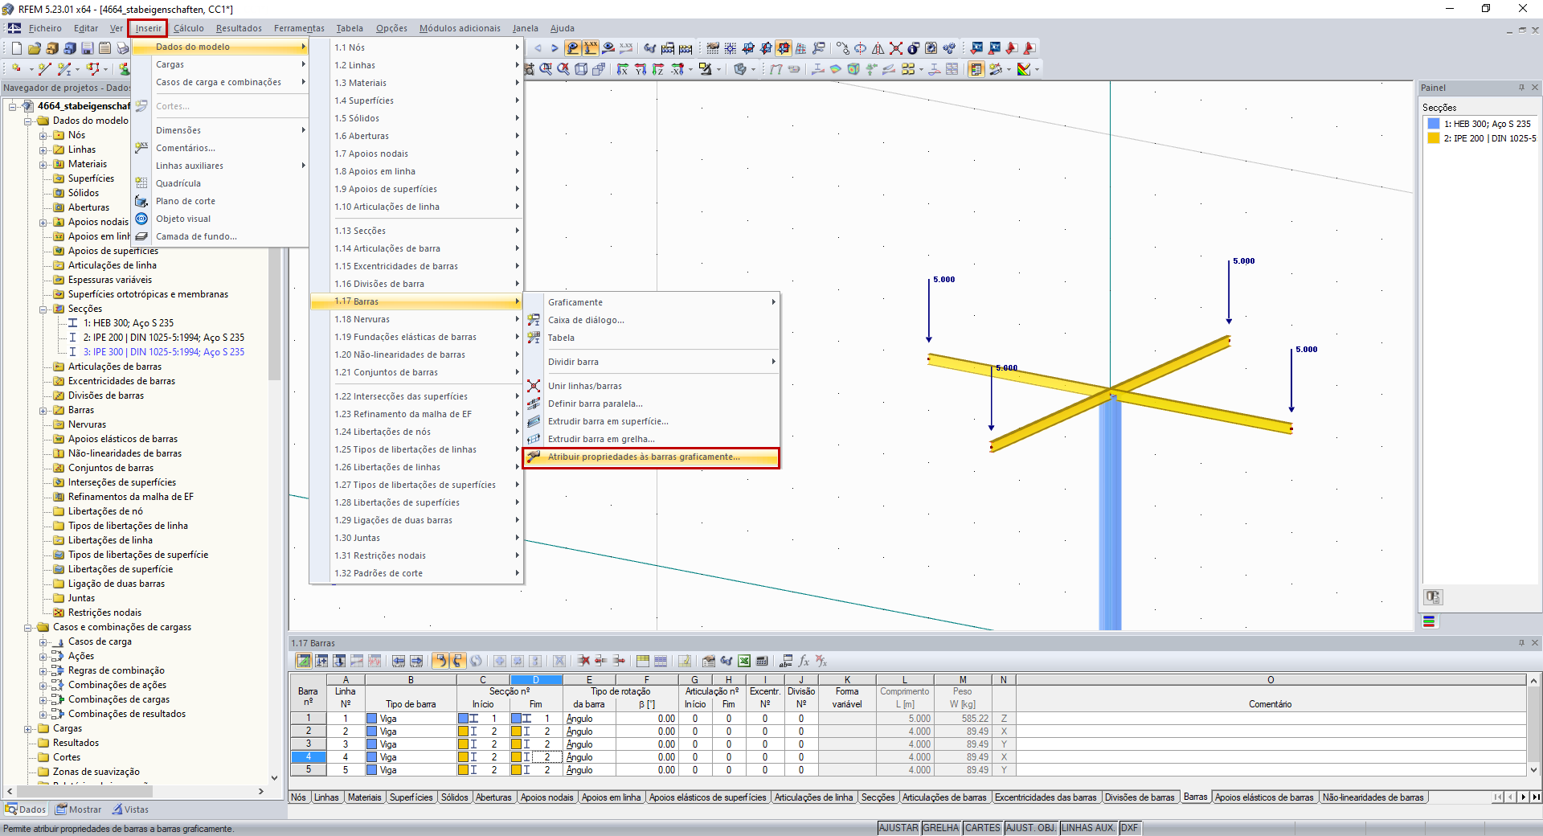Toggle GRELHA grid in status bar
This screenshot has height=836, width=1543.
click(940, 828)
